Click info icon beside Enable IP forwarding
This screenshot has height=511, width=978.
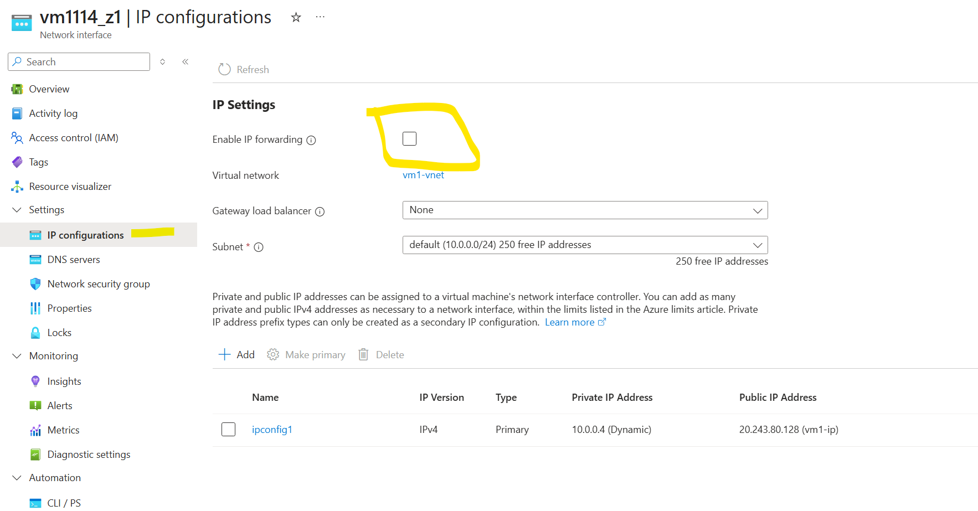311,140
